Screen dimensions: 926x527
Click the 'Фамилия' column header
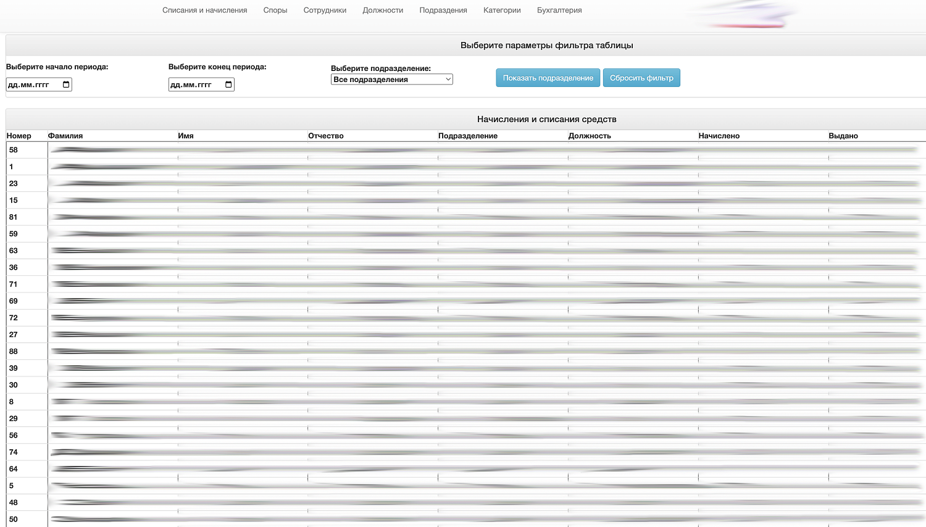(65, 136)
